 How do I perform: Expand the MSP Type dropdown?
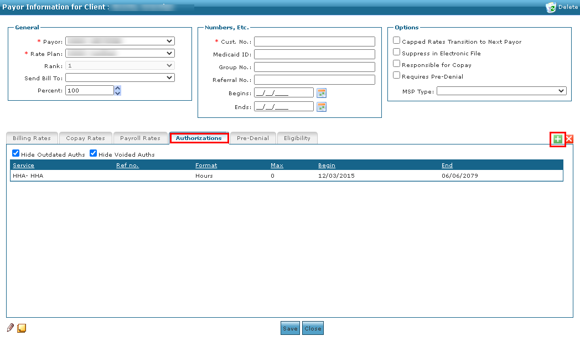(501, 91)
